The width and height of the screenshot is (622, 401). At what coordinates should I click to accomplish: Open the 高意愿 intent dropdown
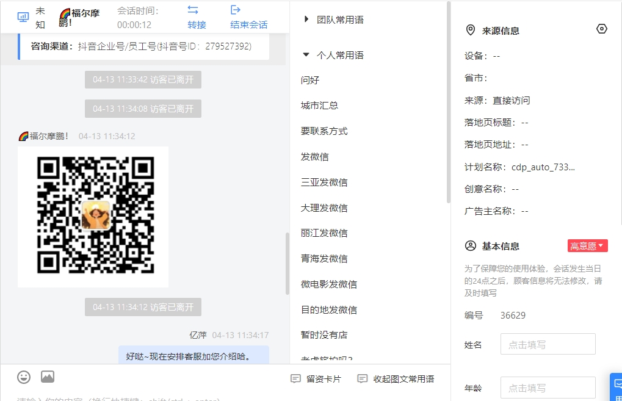tap(587, 246)
